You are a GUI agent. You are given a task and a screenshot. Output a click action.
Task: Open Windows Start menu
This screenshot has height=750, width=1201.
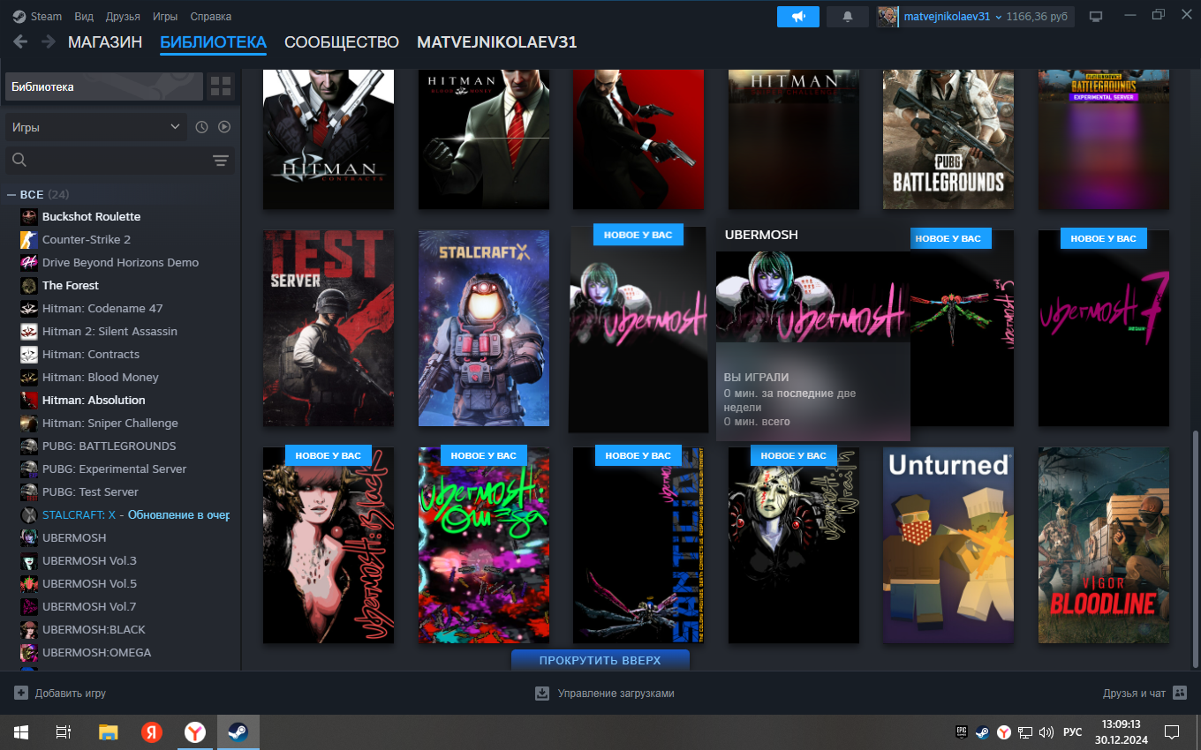pyautogui.click(x=21, y=732)
